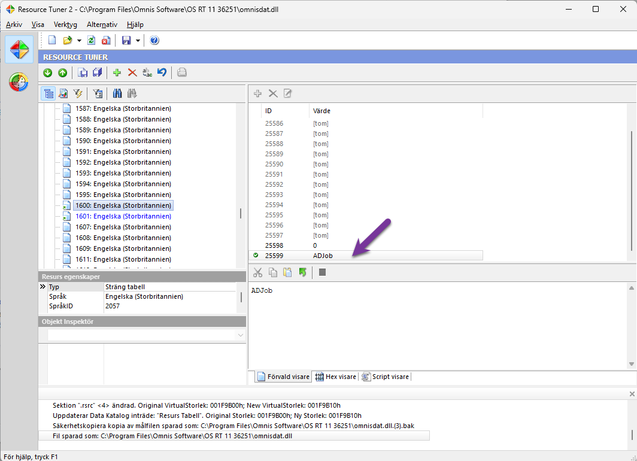Open the Objekt Inspektör dropdown combo box

coord(147,335)
